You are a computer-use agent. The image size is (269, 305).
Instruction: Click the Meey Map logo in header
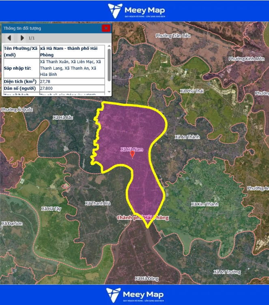(x=134, y=11)
